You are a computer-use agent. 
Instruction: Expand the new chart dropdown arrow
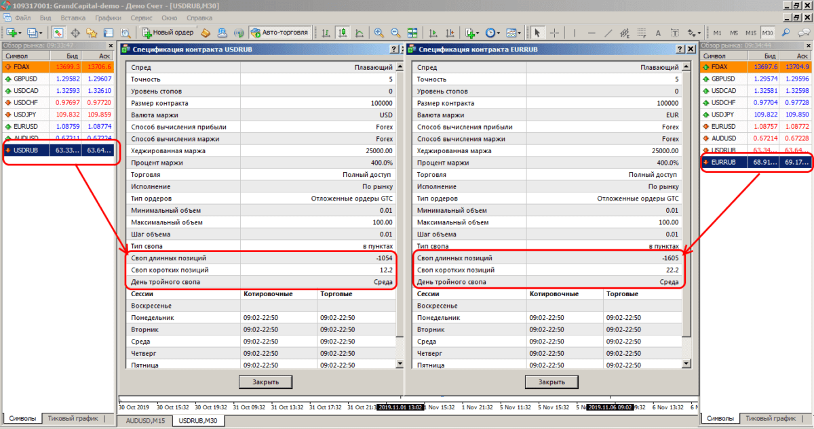(x=20, y=32)
